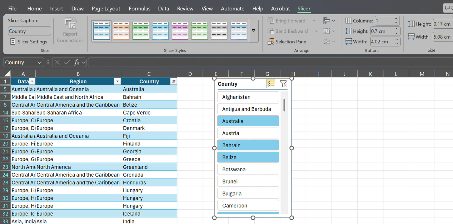Apply the orange slicer style

(121, 31)
